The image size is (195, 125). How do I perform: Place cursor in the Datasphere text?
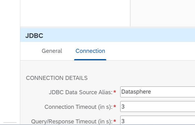click(x=136, y=92)
